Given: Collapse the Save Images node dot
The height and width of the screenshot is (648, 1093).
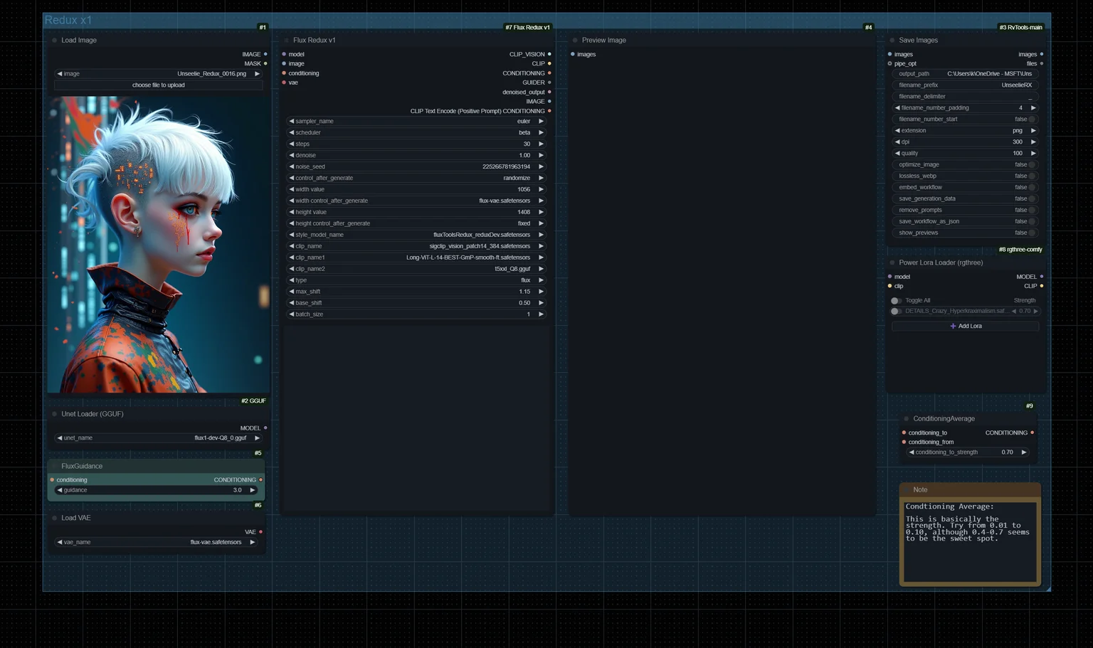Looking at the screenshot, I should click(892, 41).
